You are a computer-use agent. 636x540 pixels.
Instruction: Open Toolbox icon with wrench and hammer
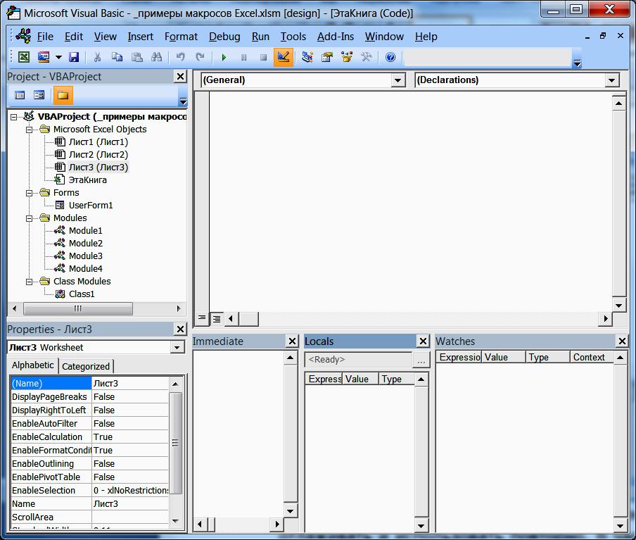click(x=367, y=57)
